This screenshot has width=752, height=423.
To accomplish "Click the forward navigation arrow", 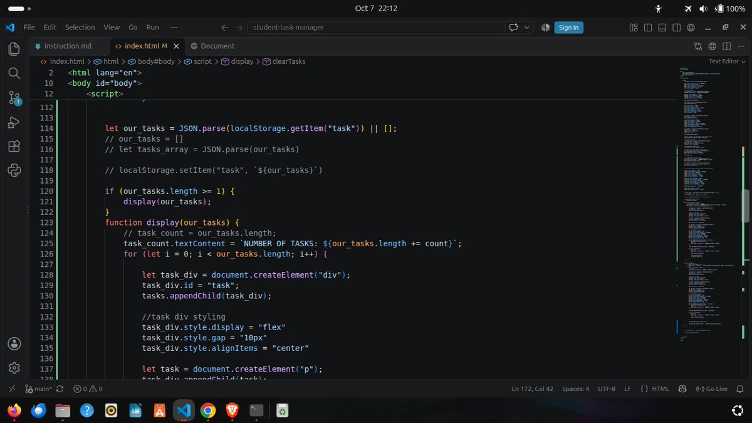I will (239, 28).
